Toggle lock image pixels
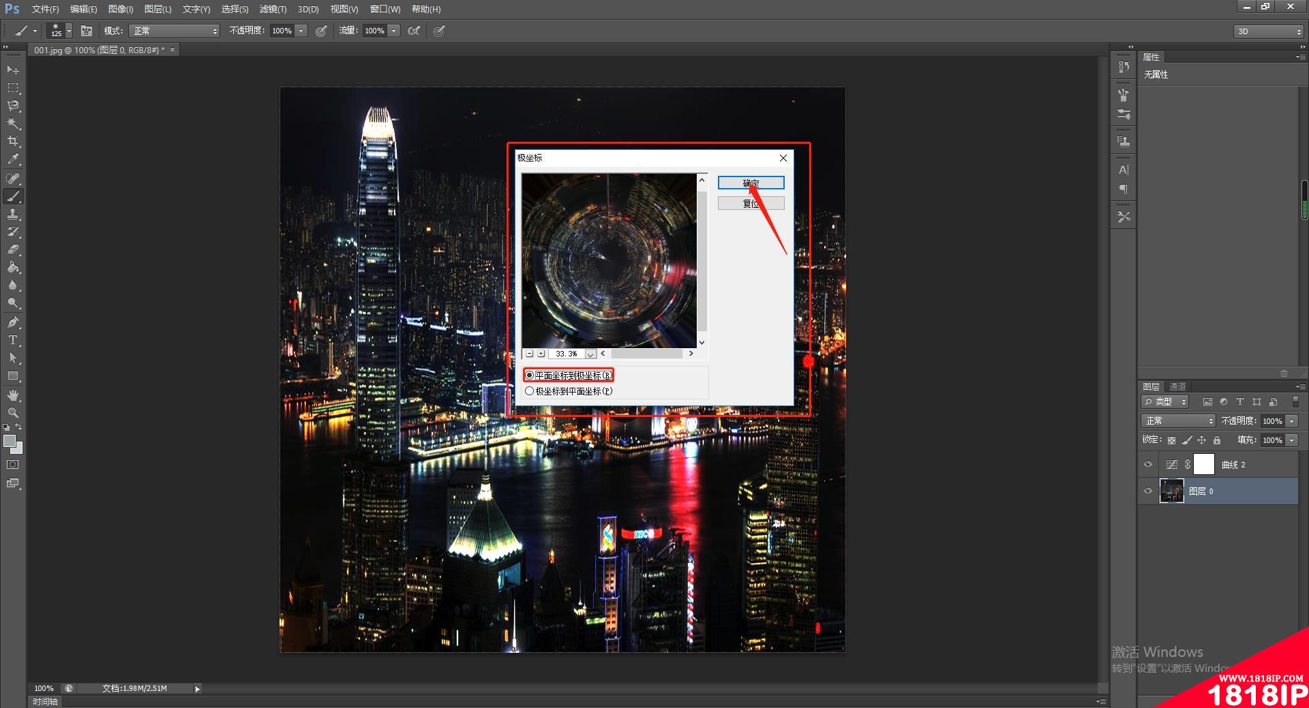Image resolution: width=1309 pixels, height=708 pixels. pyautogui.click(x=1187, y=440)
